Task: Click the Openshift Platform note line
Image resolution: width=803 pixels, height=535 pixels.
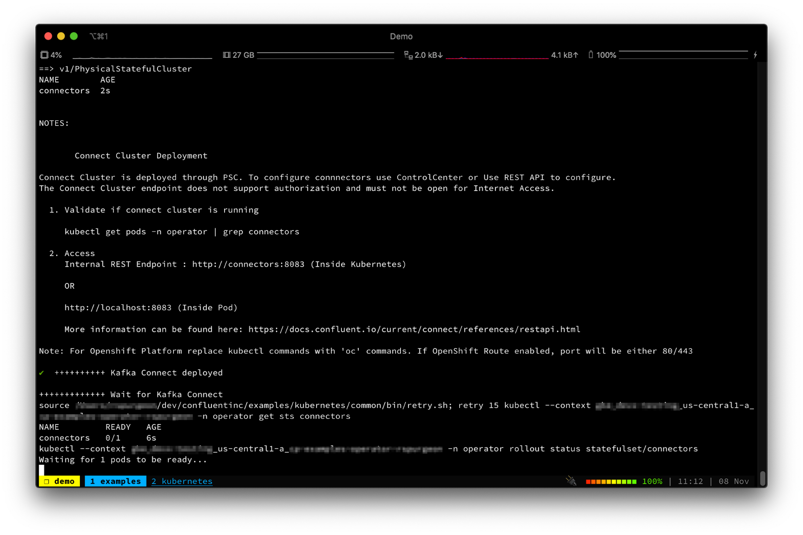Action: coord(366,351)
